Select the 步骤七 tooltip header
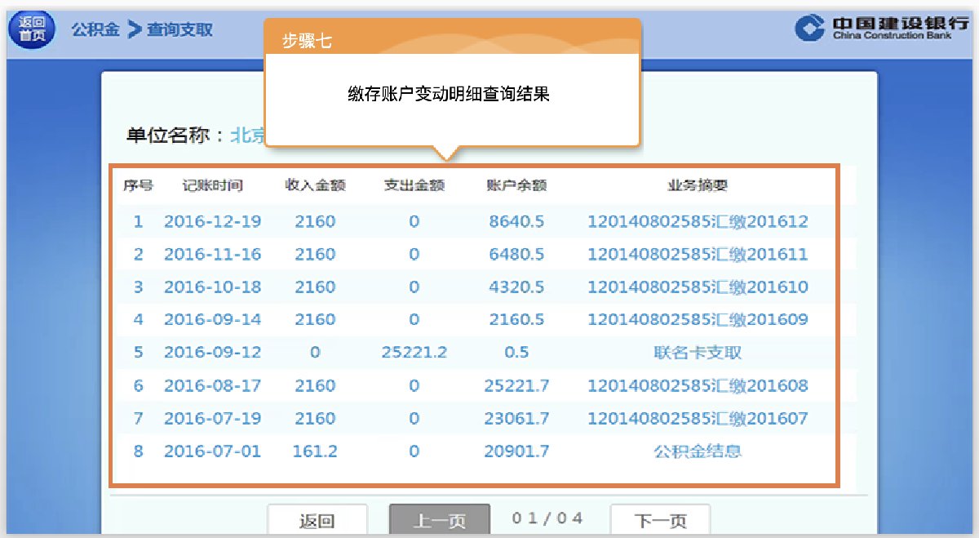The height and width of the screenshot is (538, 979). [307, 42]
